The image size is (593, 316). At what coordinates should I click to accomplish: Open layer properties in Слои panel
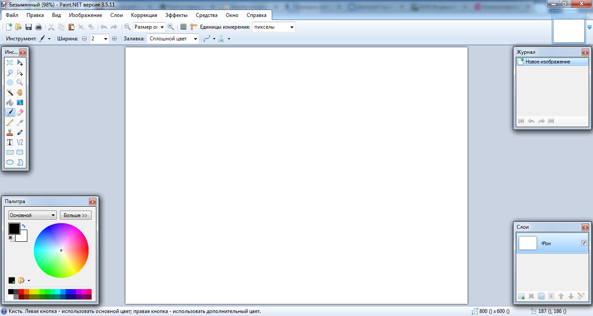click(x=581, y=296)
